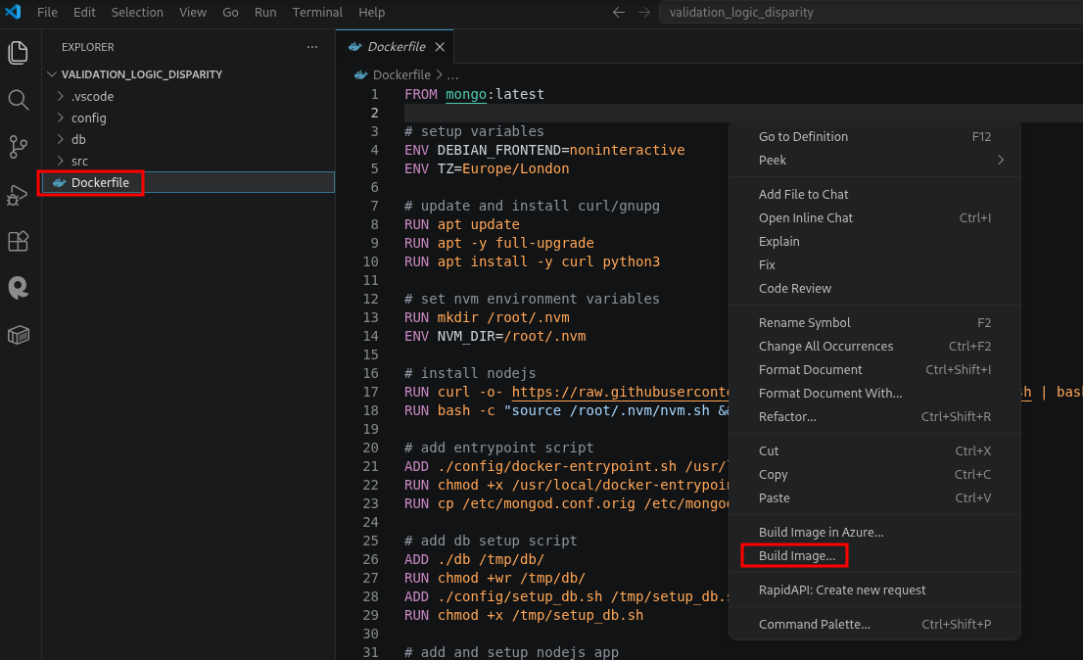
Task: Open the Help menu
Action: (371, 13)
